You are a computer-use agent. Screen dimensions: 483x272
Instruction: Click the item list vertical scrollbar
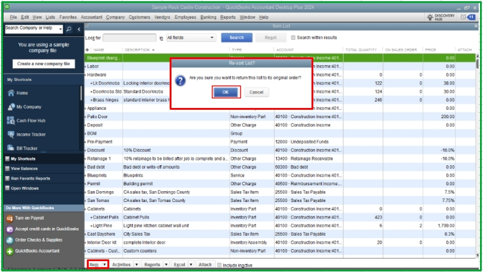pyautogui.click(x=478, y=151)
